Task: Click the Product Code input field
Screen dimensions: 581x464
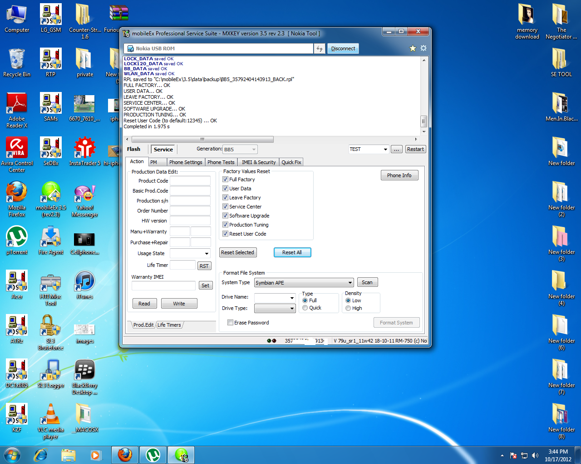Action: [x=190, y=181]
